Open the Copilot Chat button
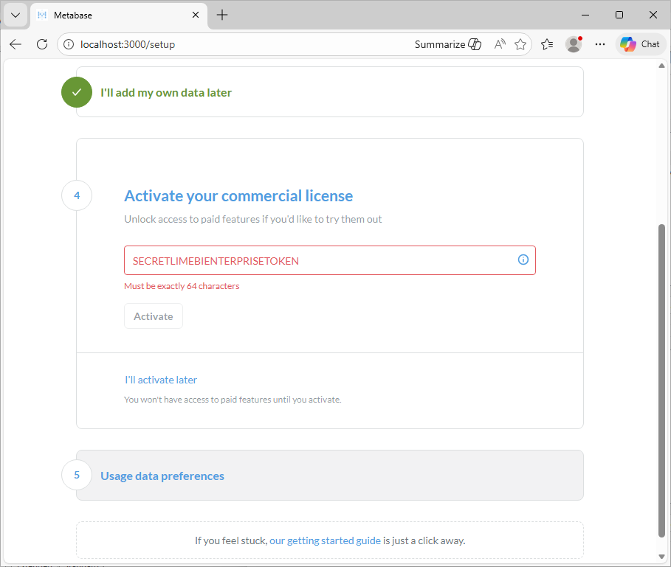 640,44
